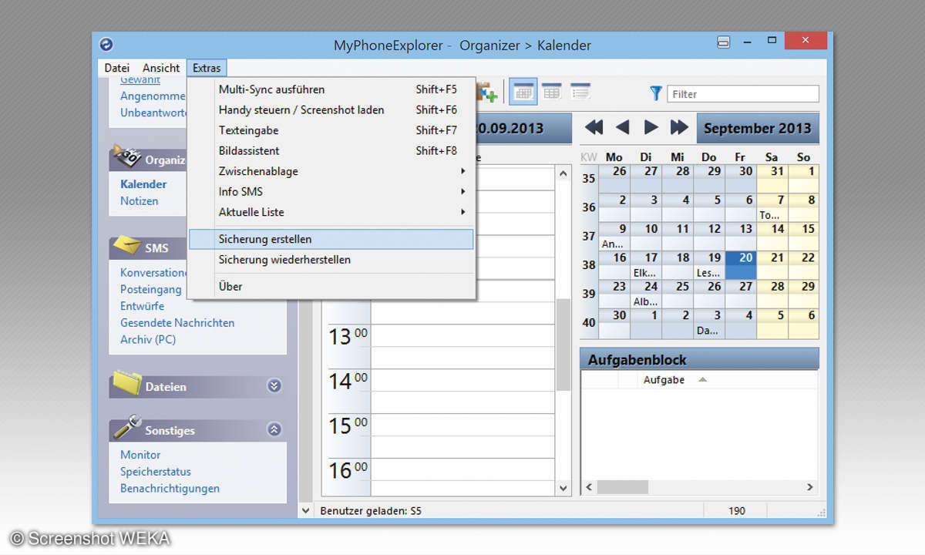Select the Texteingabe menu entry
The width and height of the screenshot is (925, 555).
331,130
